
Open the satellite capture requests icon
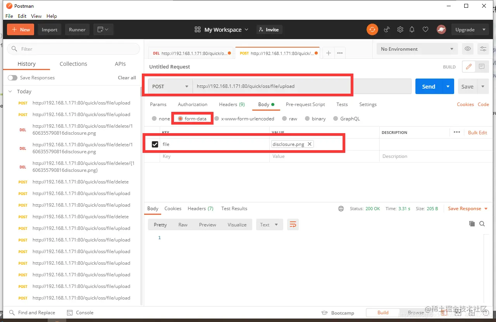tap(386, 29)
